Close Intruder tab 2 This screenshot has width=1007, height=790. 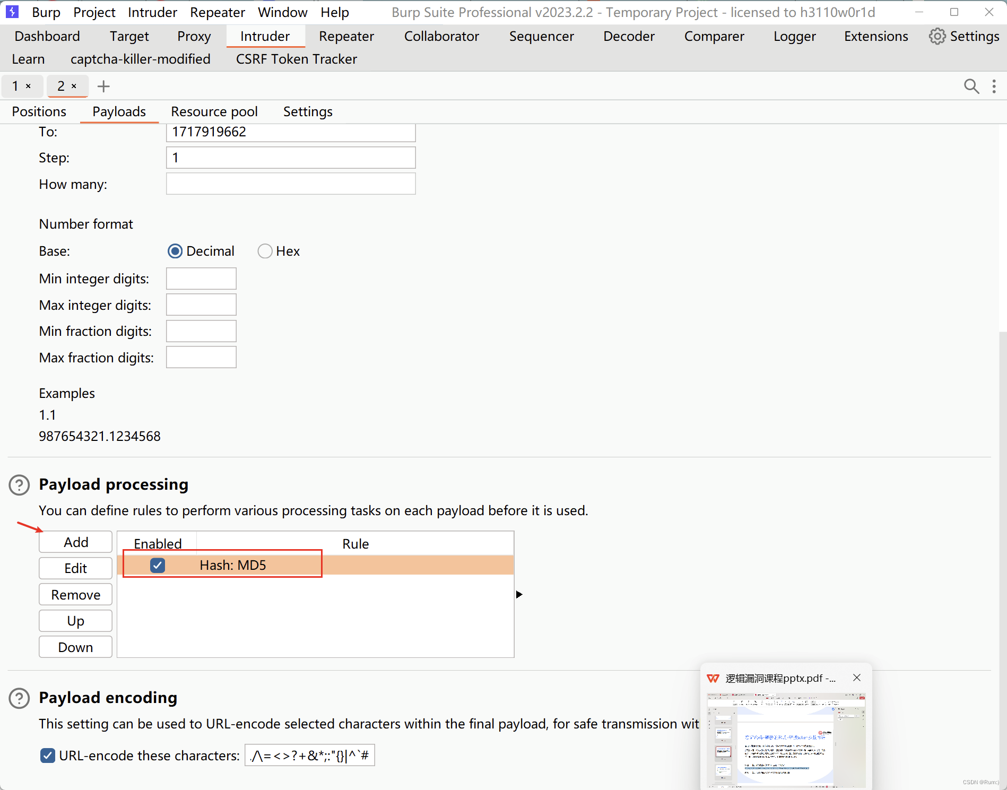pyautogui.click(x=74, y=86)
